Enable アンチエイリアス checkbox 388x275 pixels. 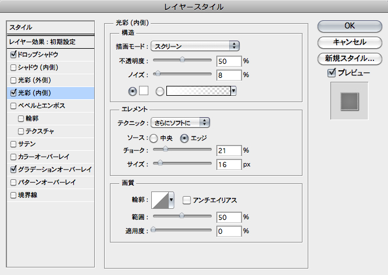pyautogui.click(x=187, y=200)
